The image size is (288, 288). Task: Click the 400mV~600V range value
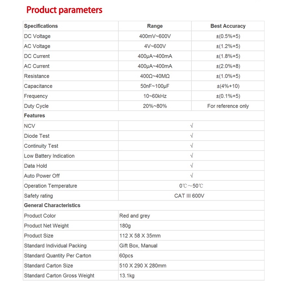coord(155,36)
